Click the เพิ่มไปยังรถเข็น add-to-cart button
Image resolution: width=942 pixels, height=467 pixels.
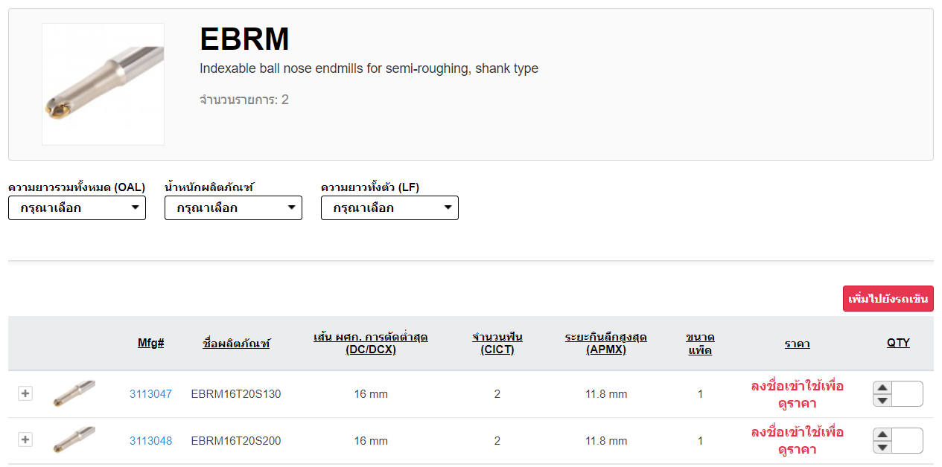point(888,299)
